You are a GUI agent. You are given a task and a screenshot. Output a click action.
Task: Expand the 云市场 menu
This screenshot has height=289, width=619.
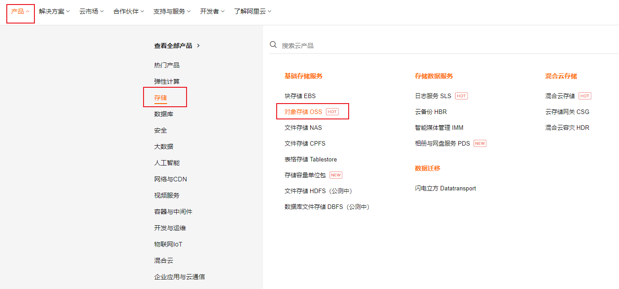91,11
